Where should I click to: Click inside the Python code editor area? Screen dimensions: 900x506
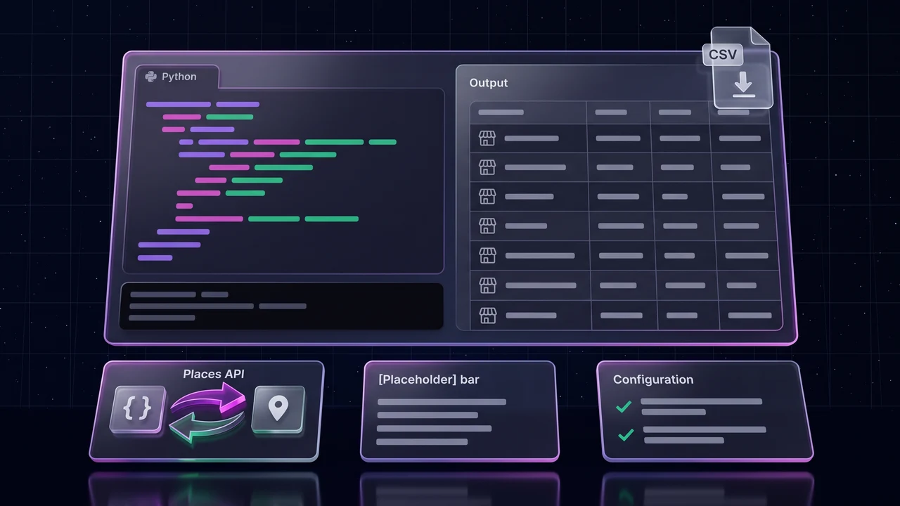coord(283,181)
